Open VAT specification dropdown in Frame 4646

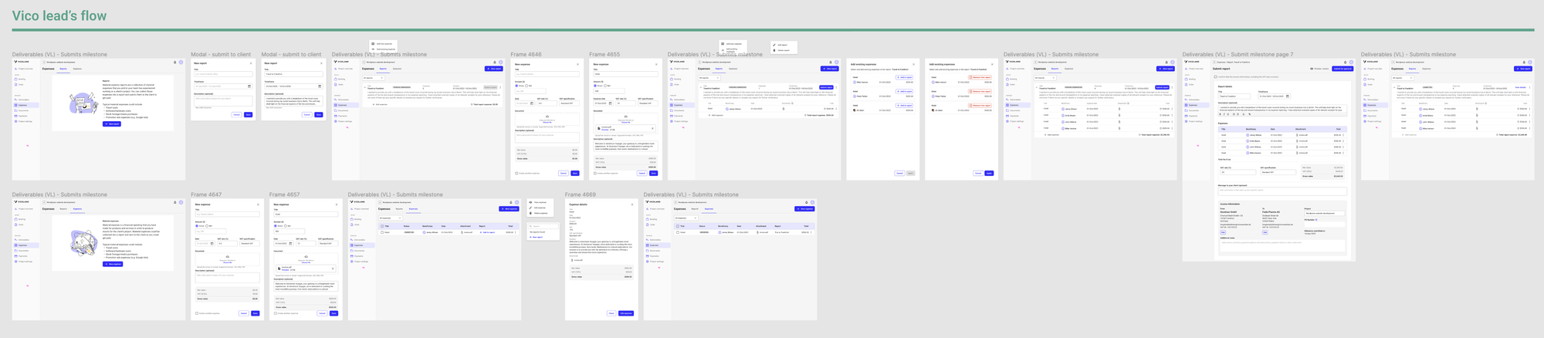[569, 103]
